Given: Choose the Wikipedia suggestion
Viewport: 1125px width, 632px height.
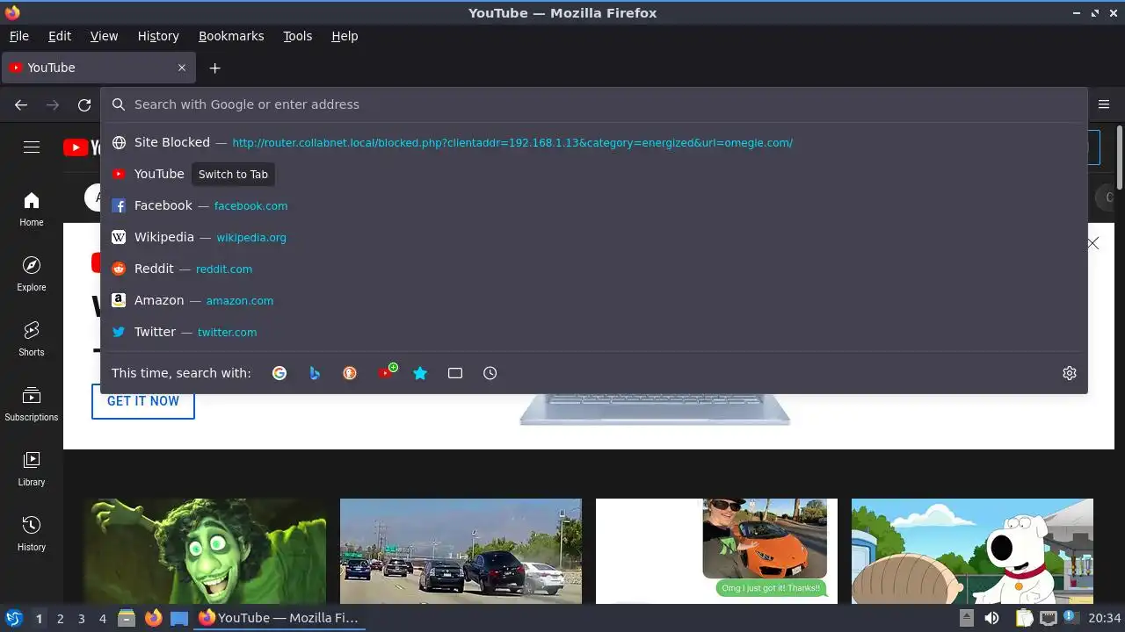Looking at the screenshot, I should point(593,237).
